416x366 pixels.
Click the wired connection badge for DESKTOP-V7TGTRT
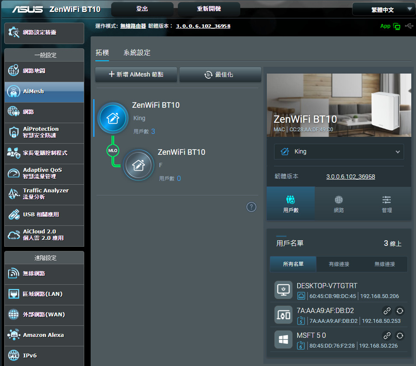pyautogui.click(x=301, y=296)
